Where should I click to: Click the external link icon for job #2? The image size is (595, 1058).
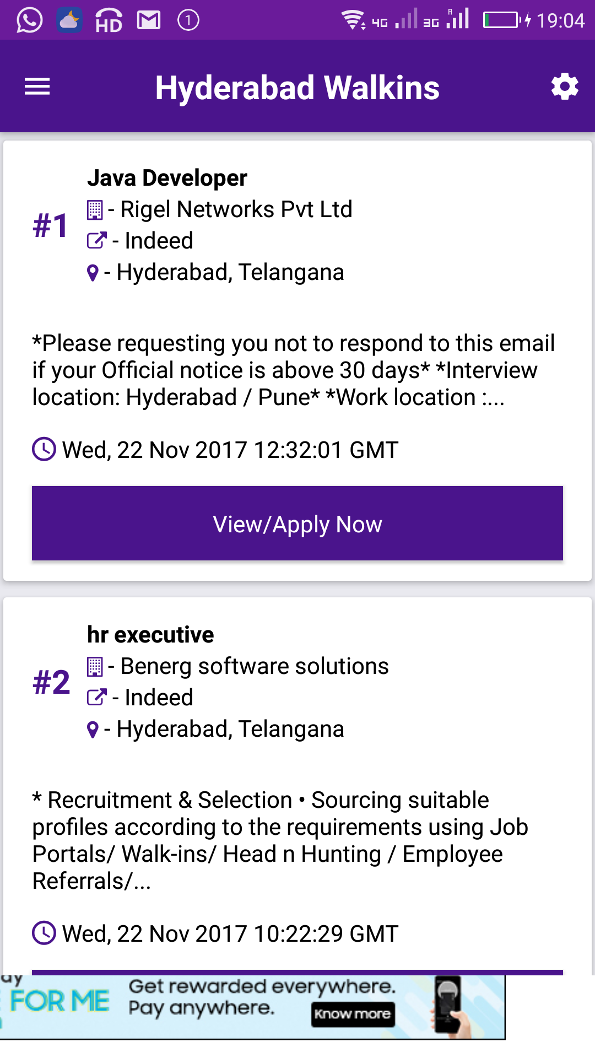(96, 698)
